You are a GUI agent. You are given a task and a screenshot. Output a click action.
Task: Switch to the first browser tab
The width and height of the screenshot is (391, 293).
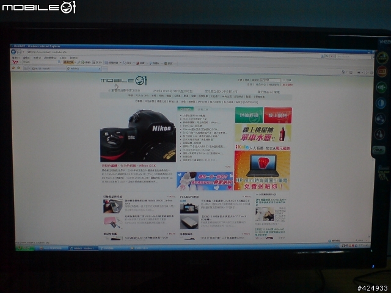(48, 68)
